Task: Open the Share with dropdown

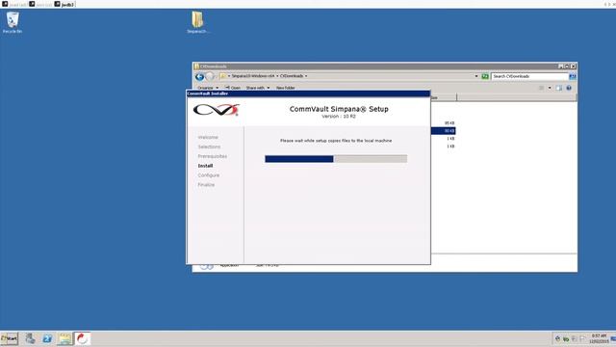Action: (258, 88)
